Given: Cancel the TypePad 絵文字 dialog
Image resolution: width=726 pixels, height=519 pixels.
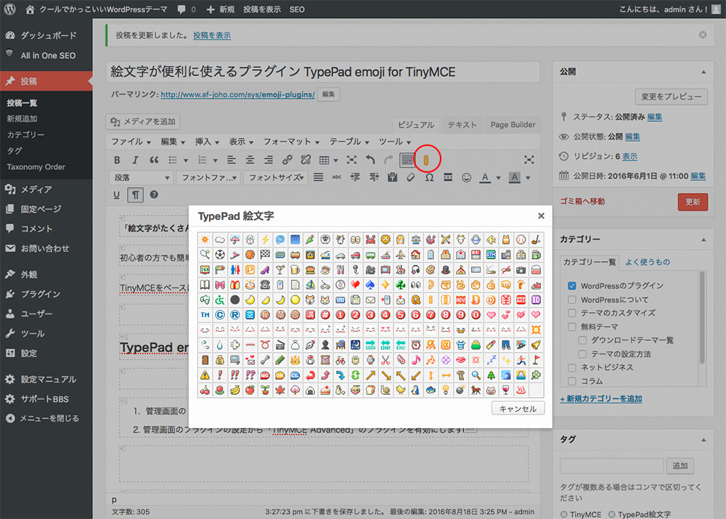Looking at the screenshot, I should click(518, 409).
